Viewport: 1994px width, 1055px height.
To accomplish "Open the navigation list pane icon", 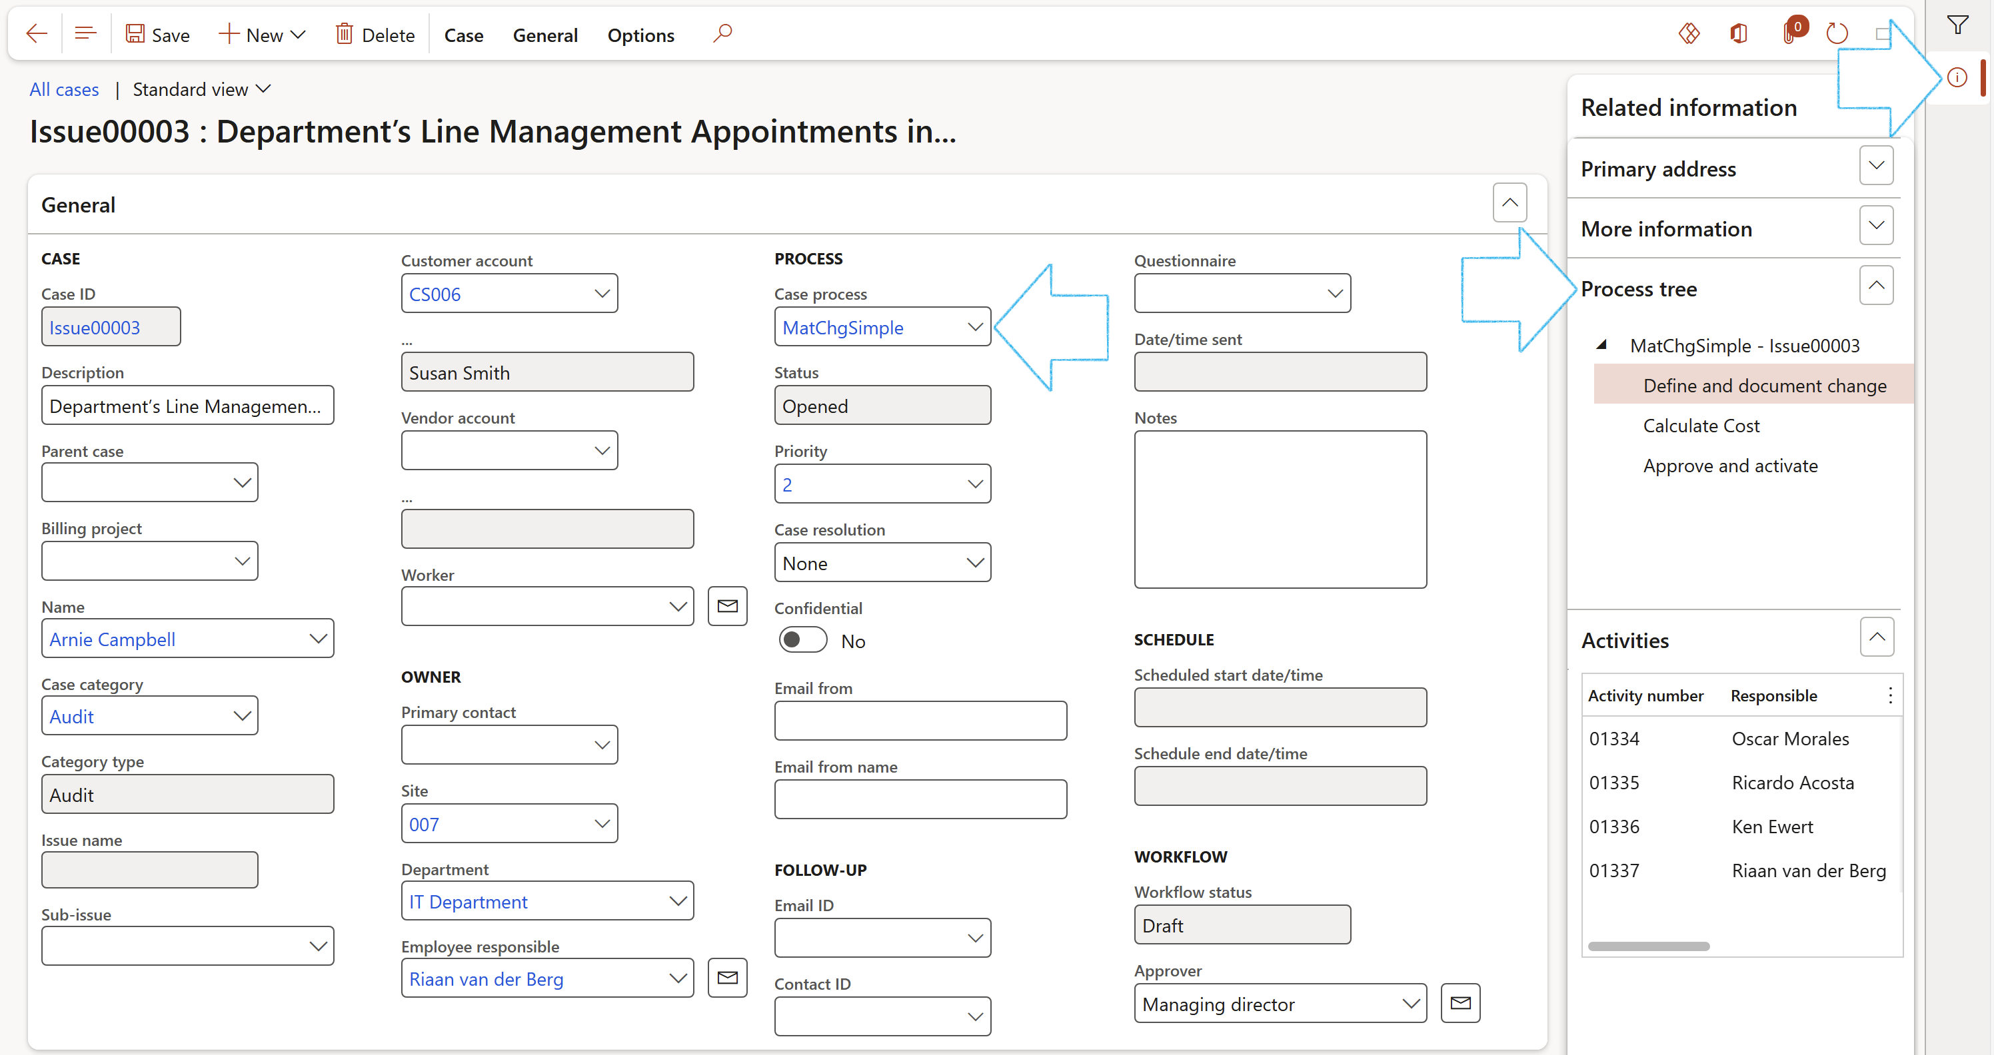I will [x=85, y=34].
